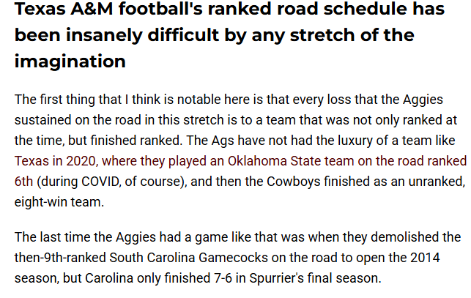Click "Spurrier's" in the last sentence
The height and width of the screenshot is (298, 471).
(277, 278)
